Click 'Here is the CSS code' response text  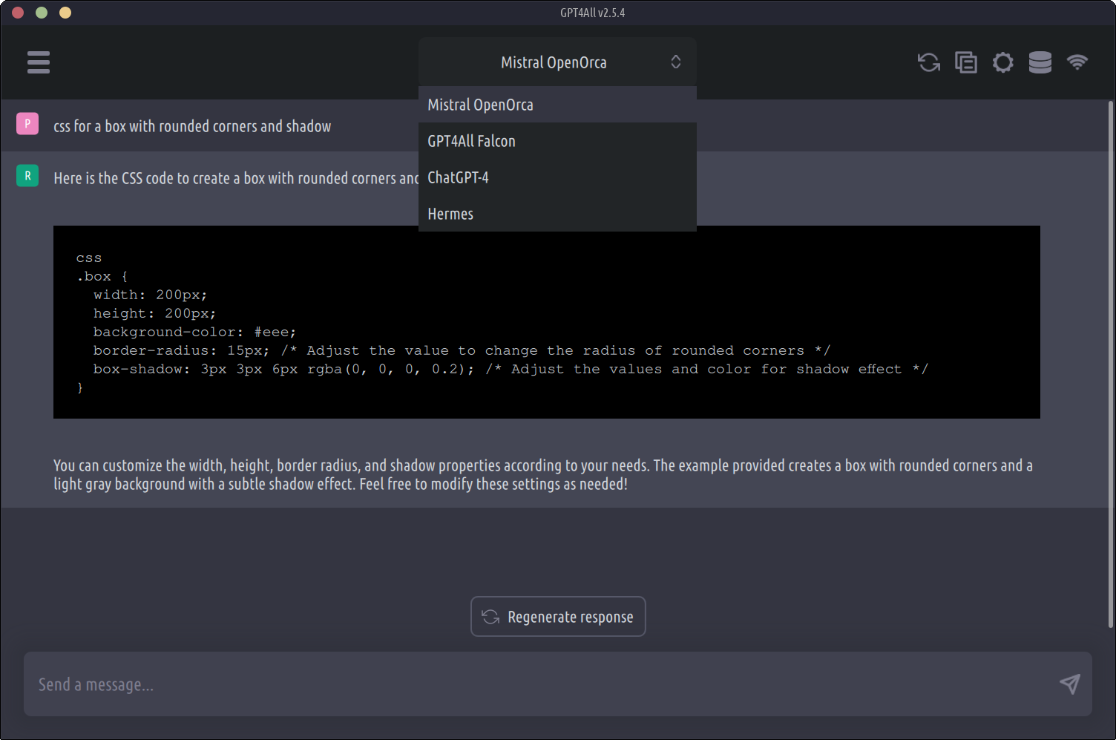pyautogui.click(x=236, y=178)
